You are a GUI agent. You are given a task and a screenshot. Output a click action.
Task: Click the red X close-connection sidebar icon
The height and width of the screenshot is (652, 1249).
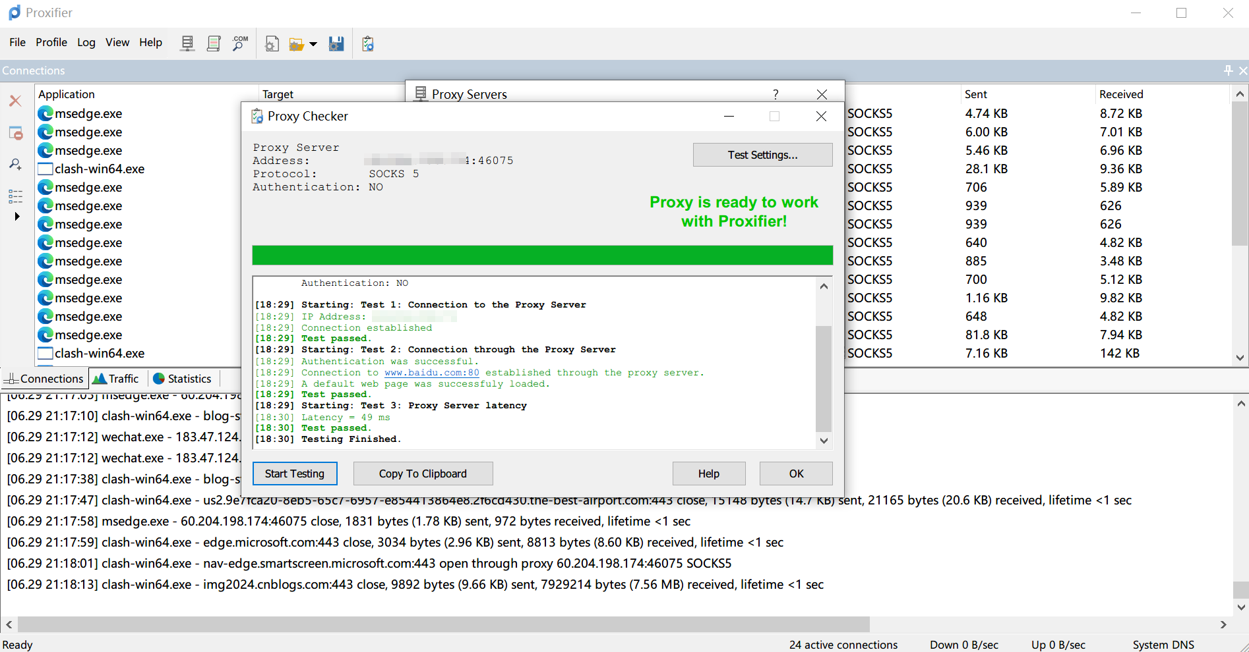(x=15, y=101)
